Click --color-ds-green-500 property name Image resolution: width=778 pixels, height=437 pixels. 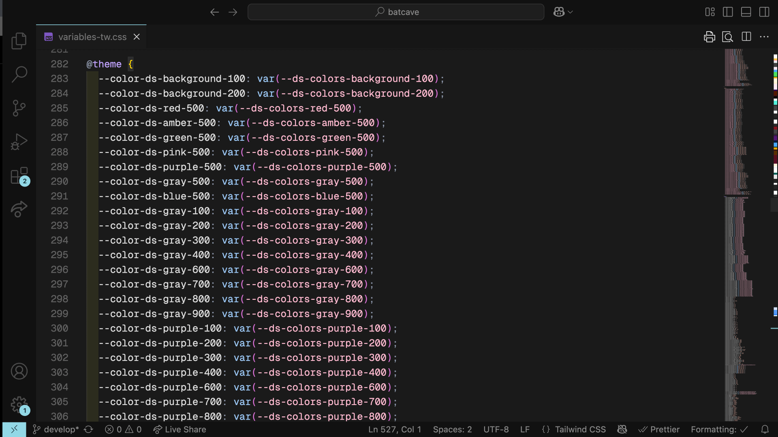click(157, 138)
